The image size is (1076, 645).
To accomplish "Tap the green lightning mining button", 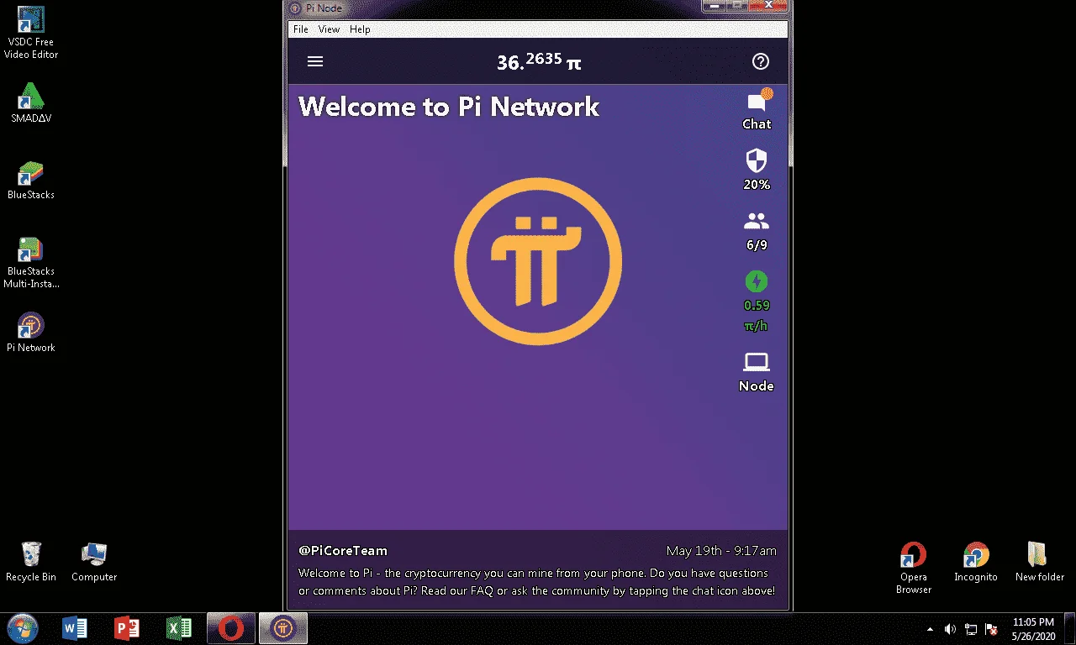I will [x=757, y=281].
